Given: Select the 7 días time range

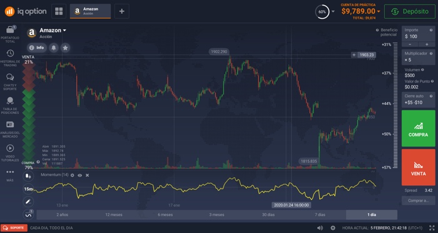Looking at the screenshot, I should coord(320,215).
